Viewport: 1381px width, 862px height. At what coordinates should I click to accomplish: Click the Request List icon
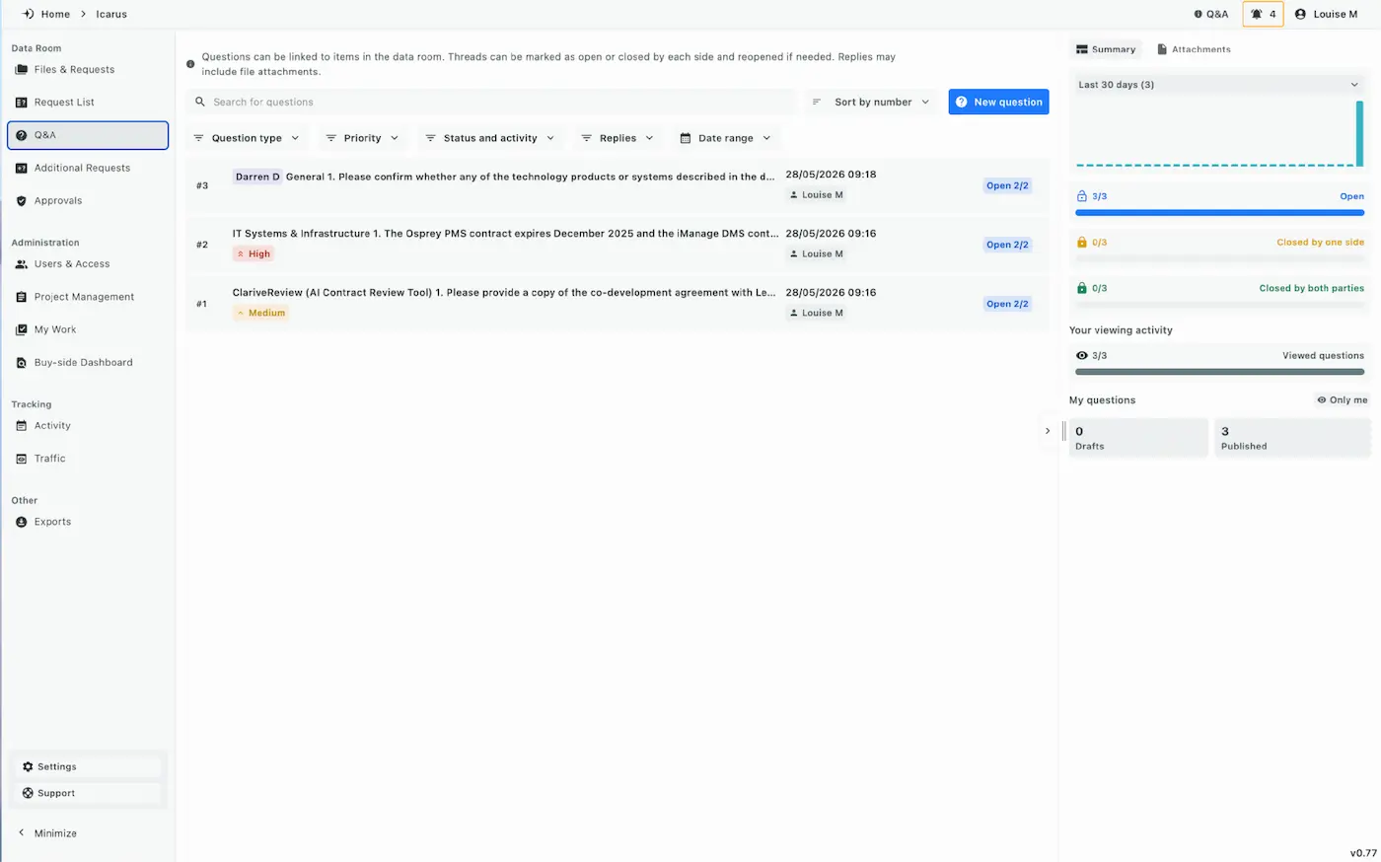(x=22, y=103)
